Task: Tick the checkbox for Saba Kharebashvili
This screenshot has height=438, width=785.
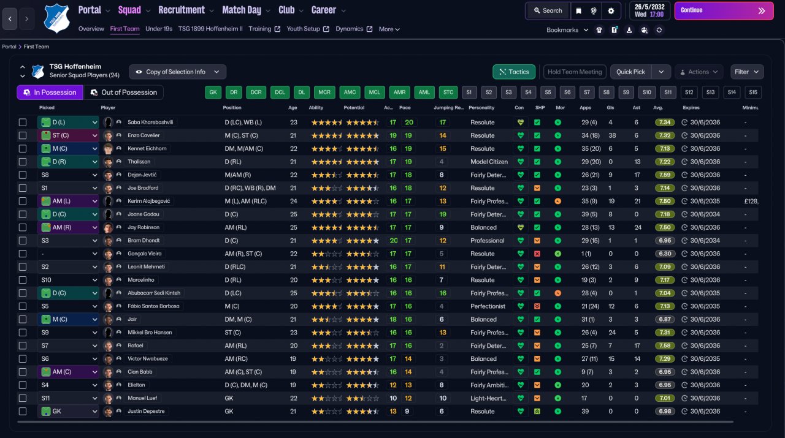Action: (23, 123)
